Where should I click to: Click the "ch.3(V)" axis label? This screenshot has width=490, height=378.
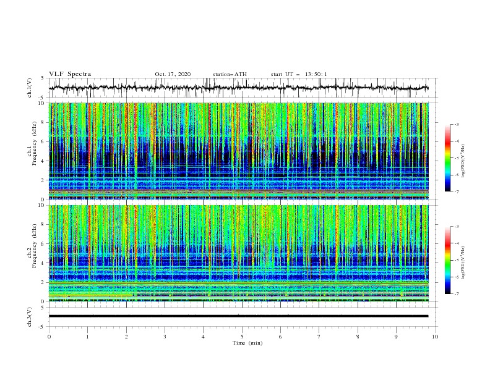tap(30, 317)
